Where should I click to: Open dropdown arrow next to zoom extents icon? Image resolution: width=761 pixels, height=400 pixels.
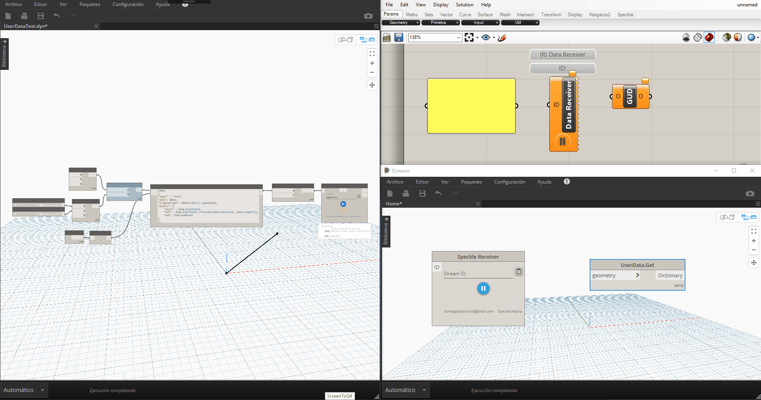coord(477,38)
